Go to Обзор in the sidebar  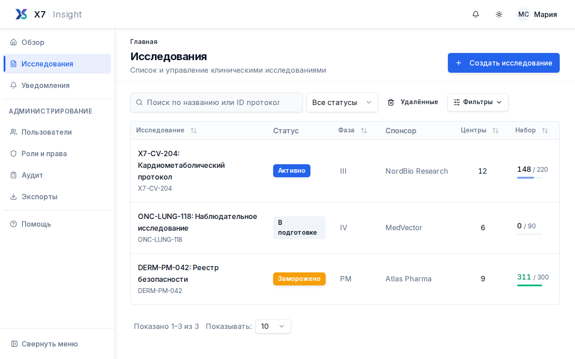coord(57,42)
